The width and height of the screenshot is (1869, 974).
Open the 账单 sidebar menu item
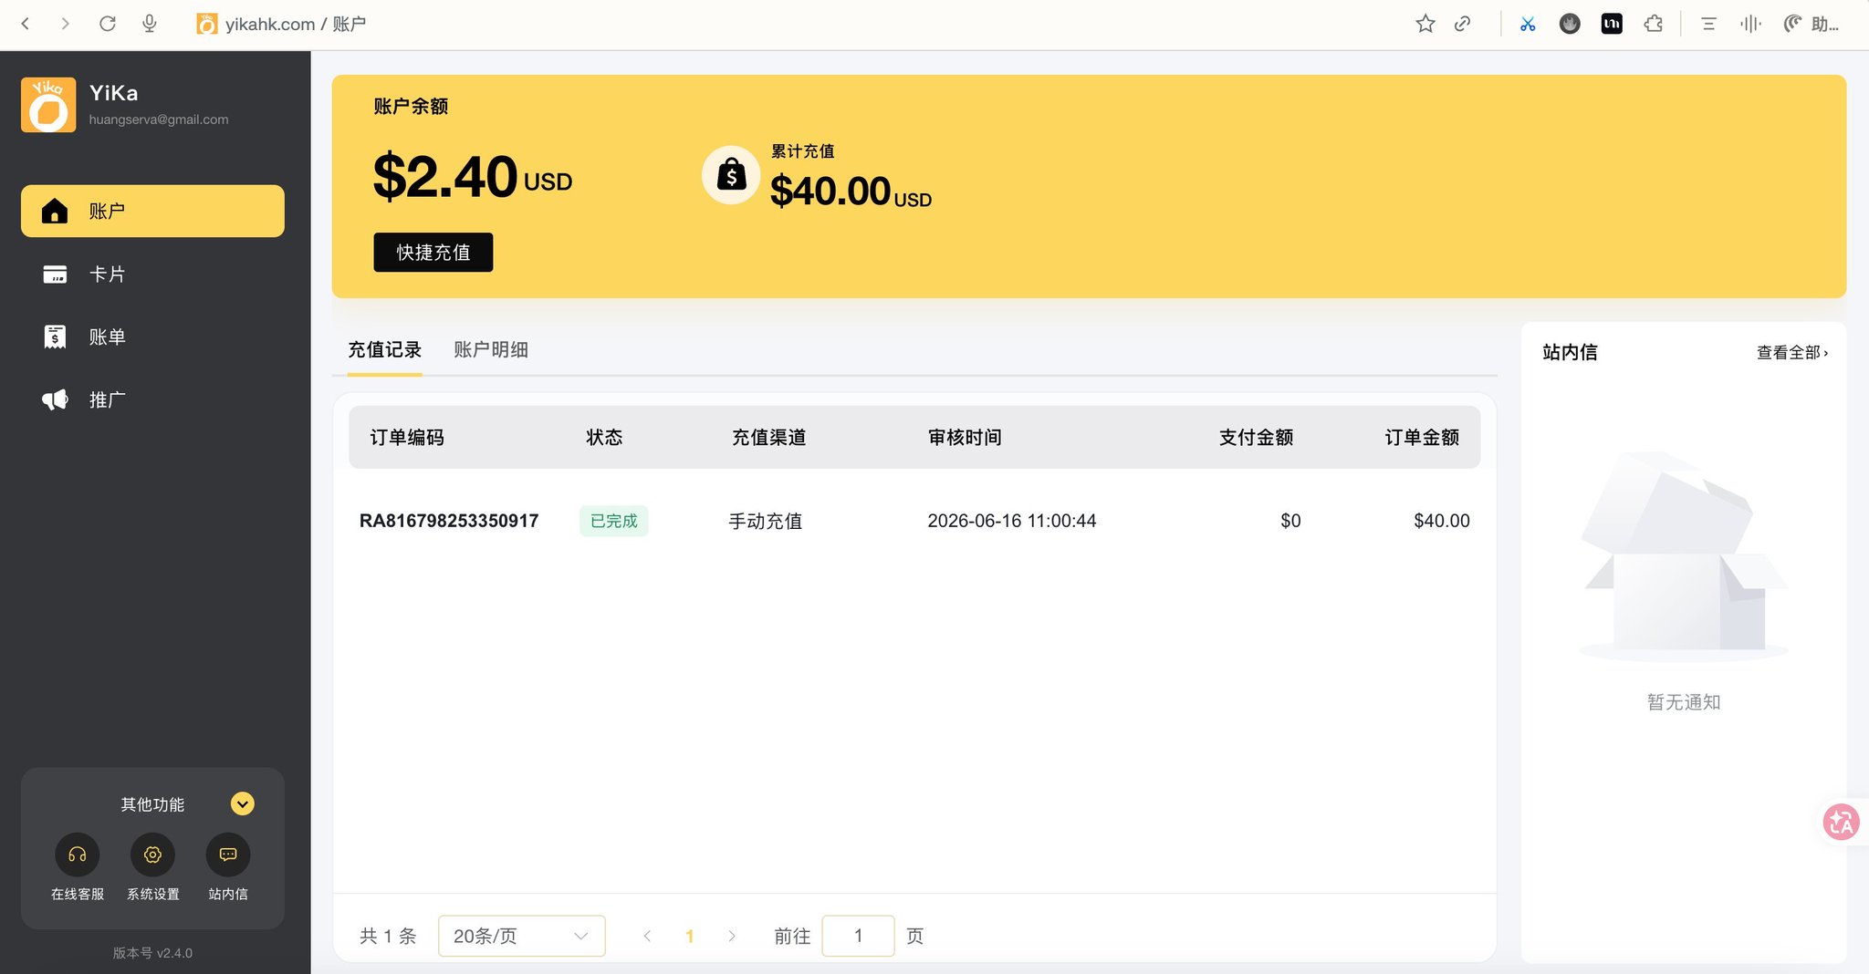152,337
